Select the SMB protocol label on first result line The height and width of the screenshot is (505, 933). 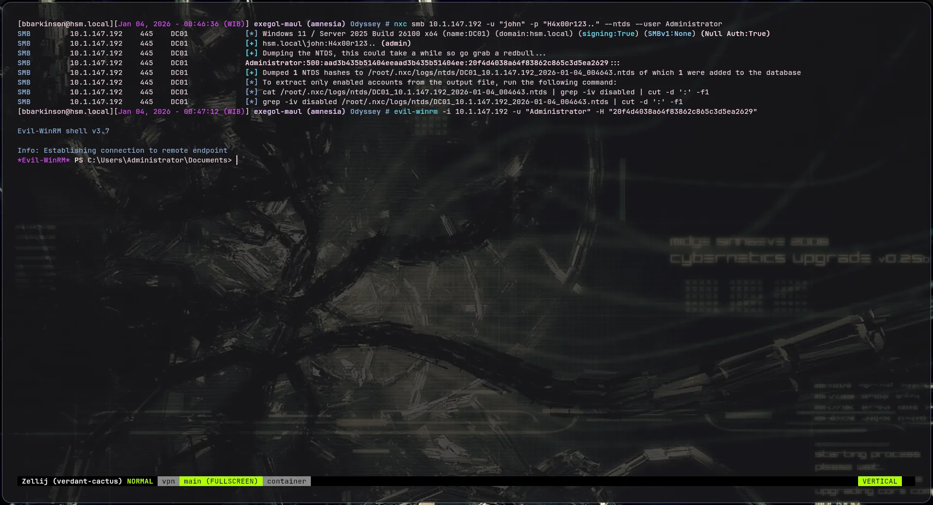click(x=23, y=34)
